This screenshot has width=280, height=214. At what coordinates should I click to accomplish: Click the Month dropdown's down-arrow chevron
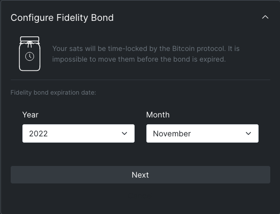click(248, 133)
